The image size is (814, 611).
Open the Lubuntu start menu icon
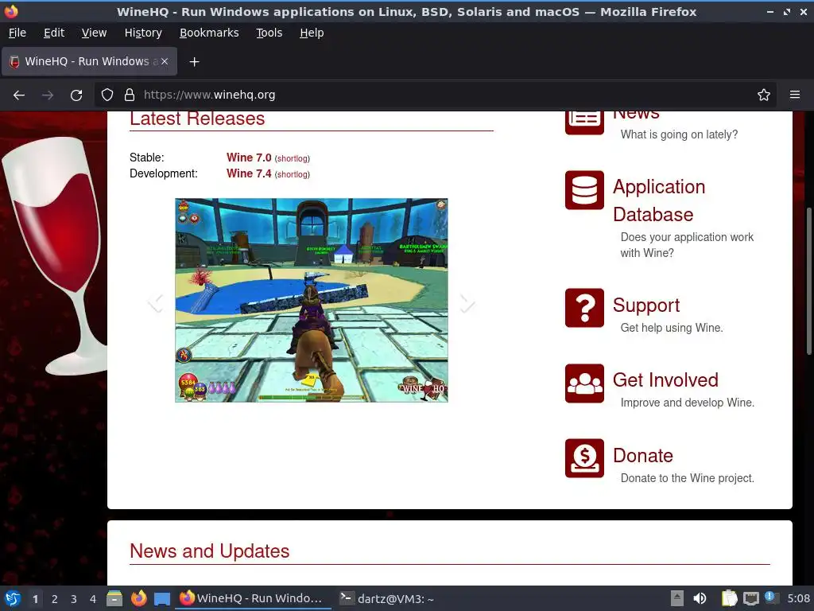click(x=13, y=598)
